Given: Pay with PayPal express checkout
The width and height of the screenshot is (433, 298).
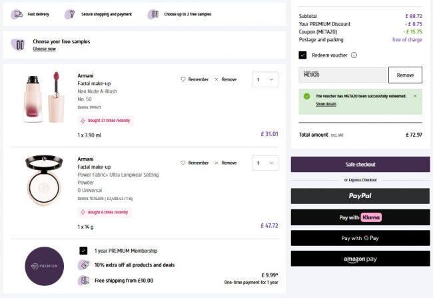Looking at the screenshot, I should [360, 196].
